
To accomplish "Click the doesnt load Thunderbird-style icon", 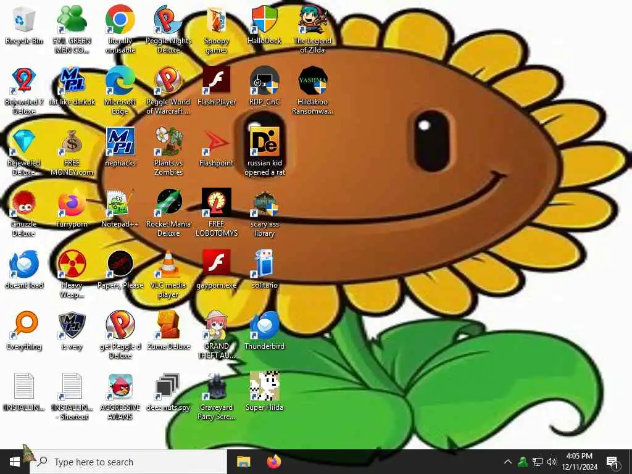I will click(x=24, y=264).
